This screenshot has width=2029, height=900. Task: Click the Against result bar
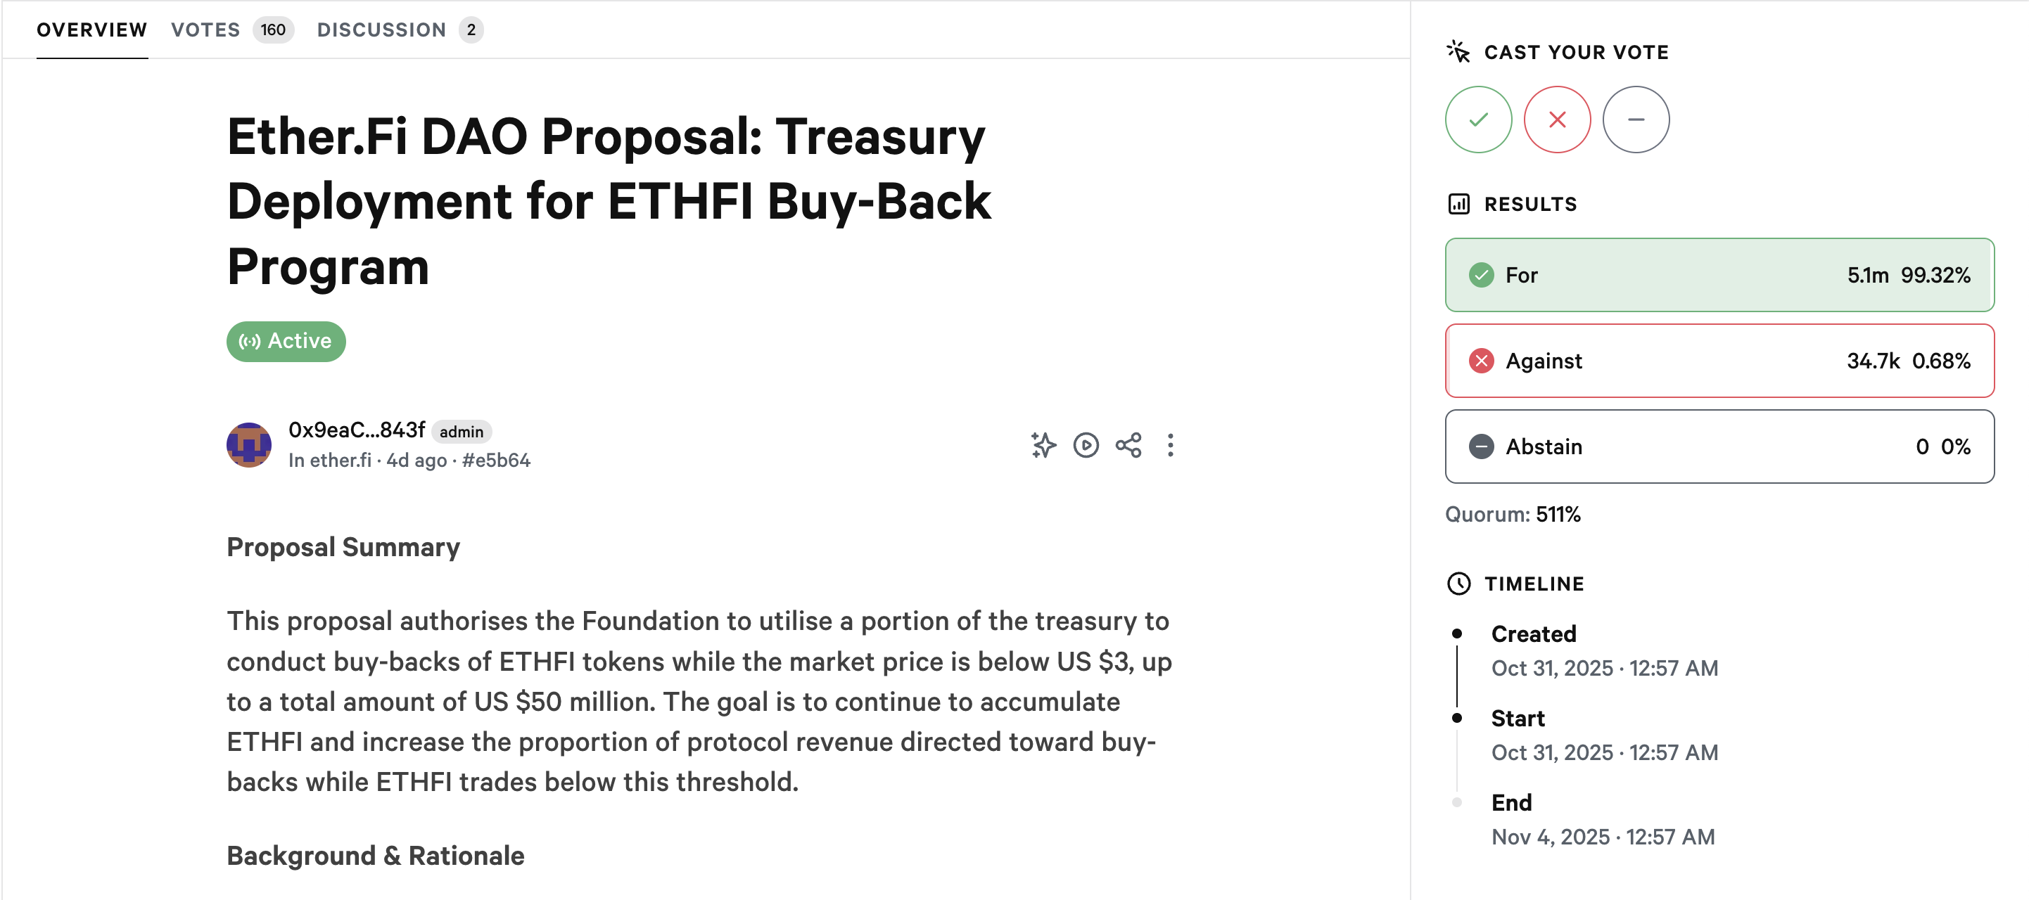(1719, 361)
